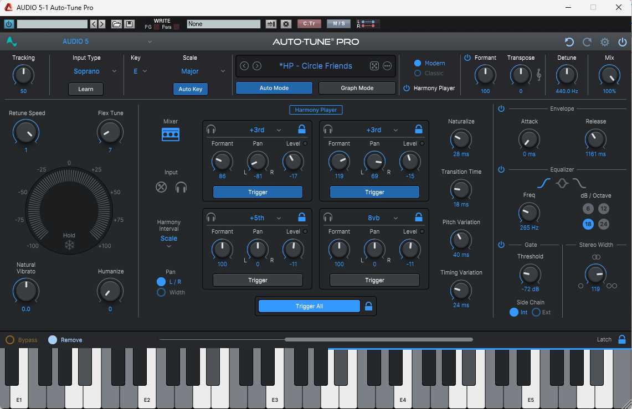
Task: Switch to Graph Mode
Action: tap(357, 88)
